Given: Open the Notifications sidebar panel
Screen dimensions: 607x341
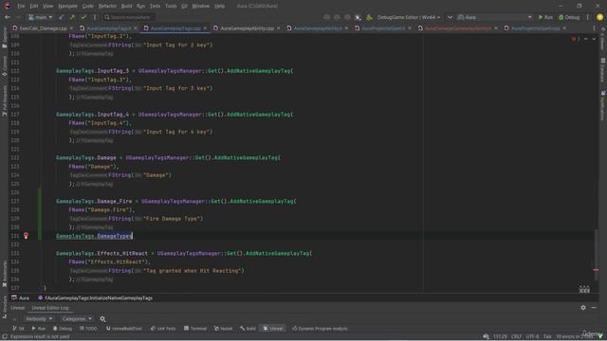Looking at the screenshot, I should [603, 105].
